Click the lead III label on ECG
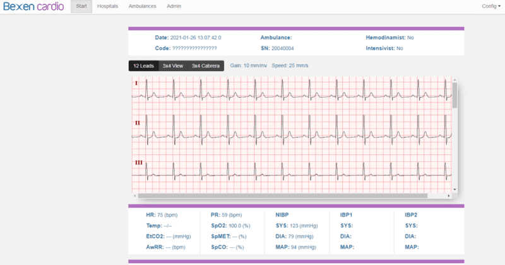The image size is (505, 265). 138,162
